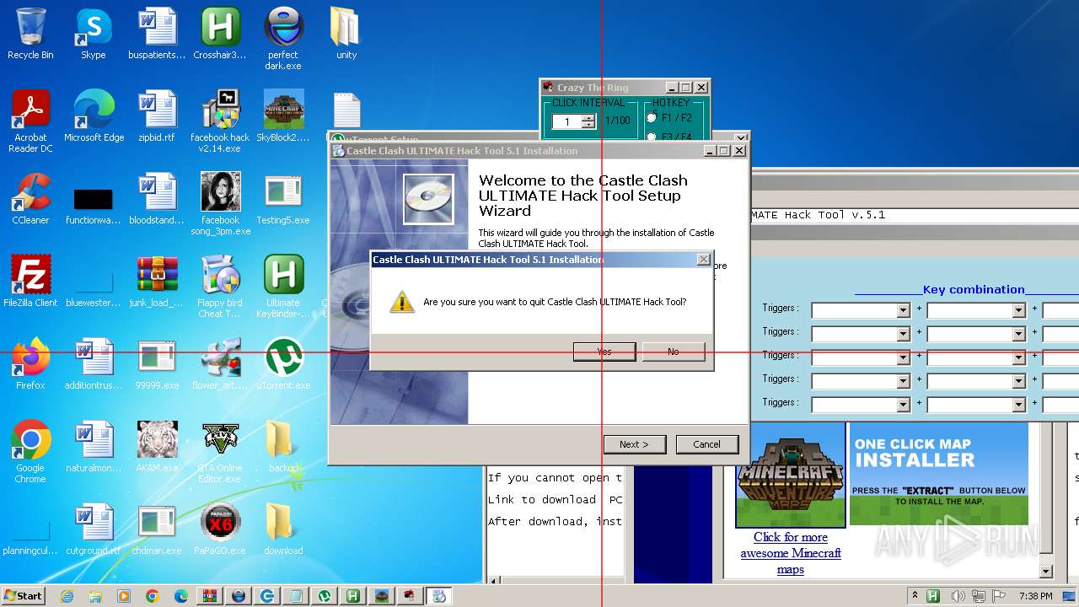
Task: Click the 7:38 PM clock
Action: 1035,596
